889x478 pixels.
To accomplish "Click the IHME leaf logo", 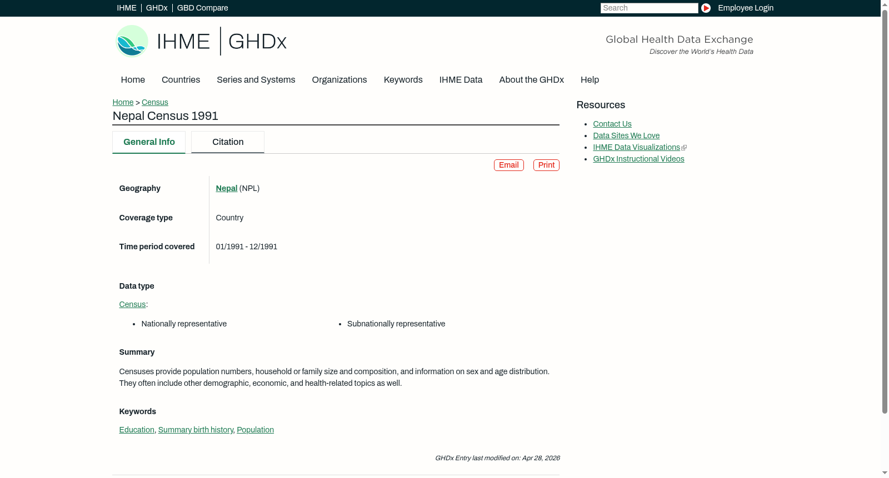I will (x=132, y=41).
